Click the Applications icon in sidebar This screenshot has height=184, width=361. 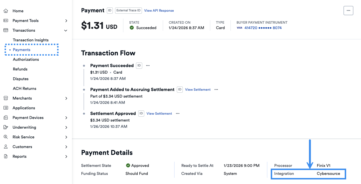(x=6, y=108)
